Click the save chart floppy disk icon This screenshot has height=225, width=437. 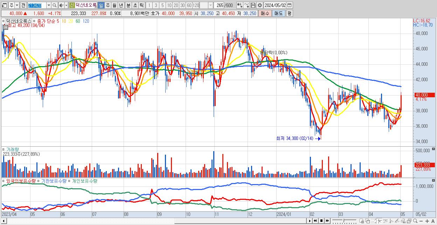click(253, 5)
